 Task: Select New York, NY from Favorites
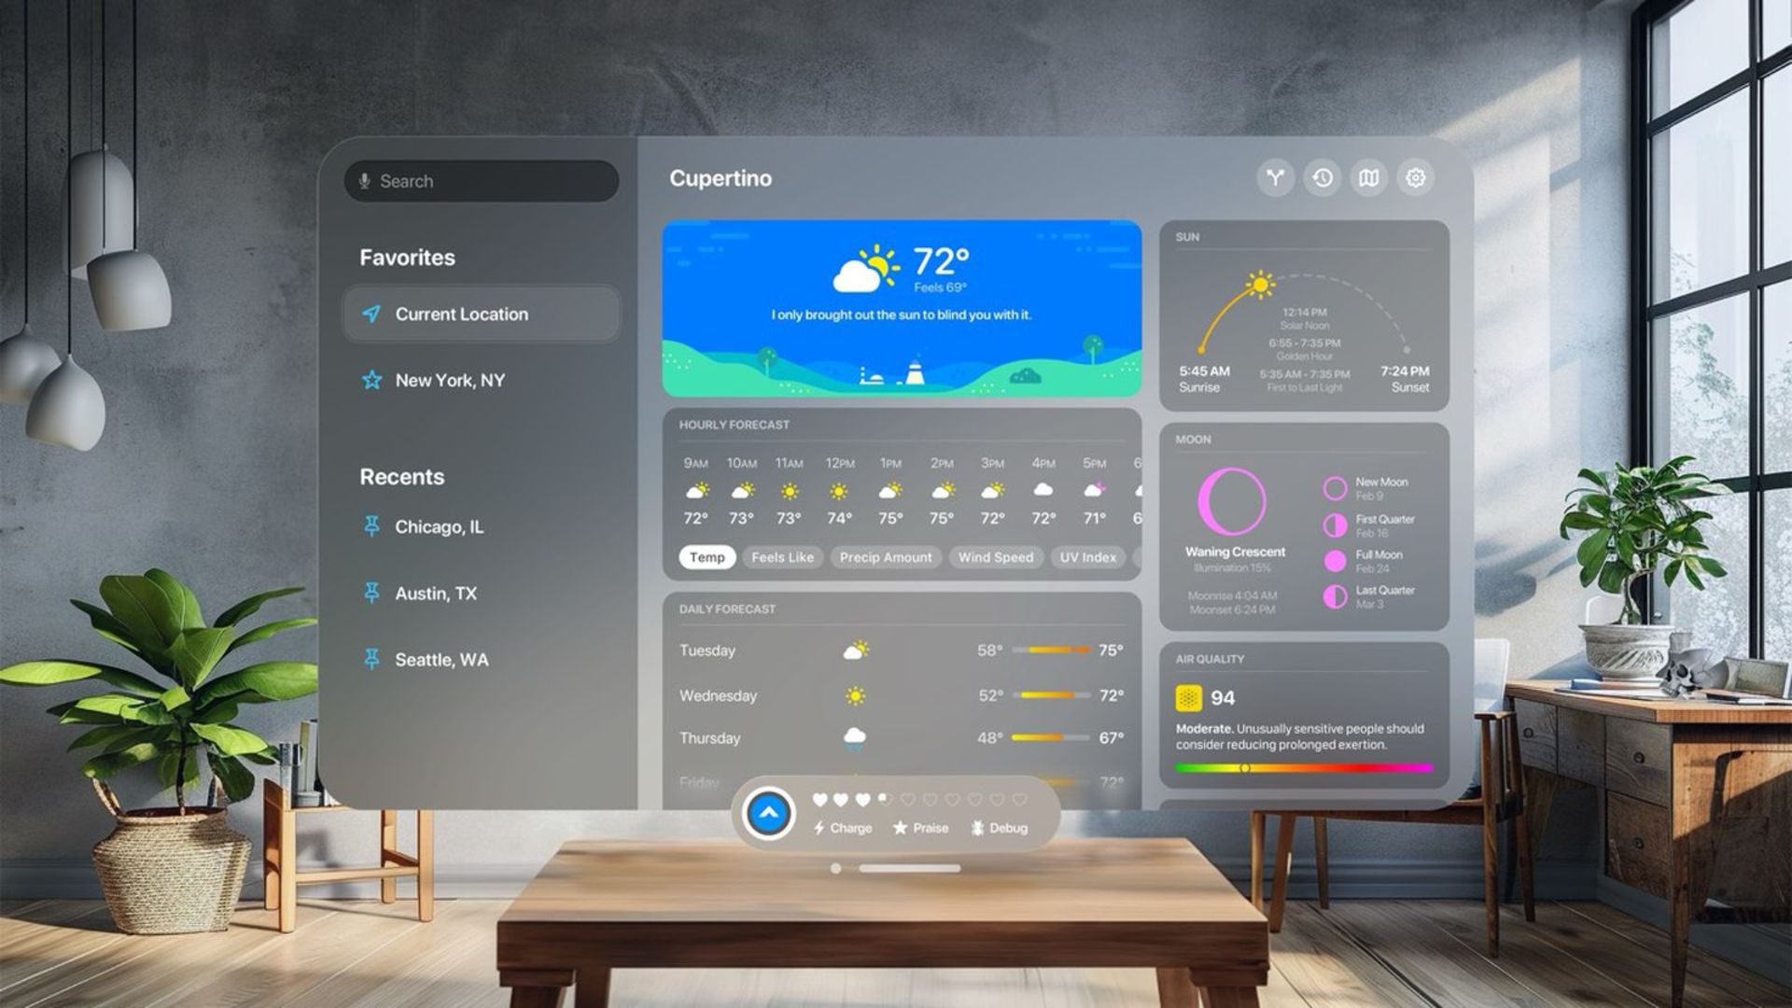[x=452, y=379]
